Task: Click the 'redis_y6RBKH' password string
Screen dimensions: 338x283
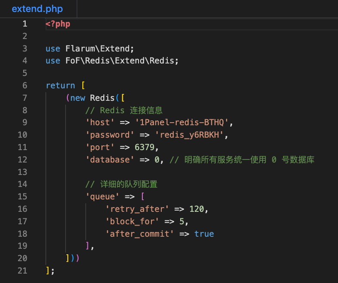Action: pos(191,135)
